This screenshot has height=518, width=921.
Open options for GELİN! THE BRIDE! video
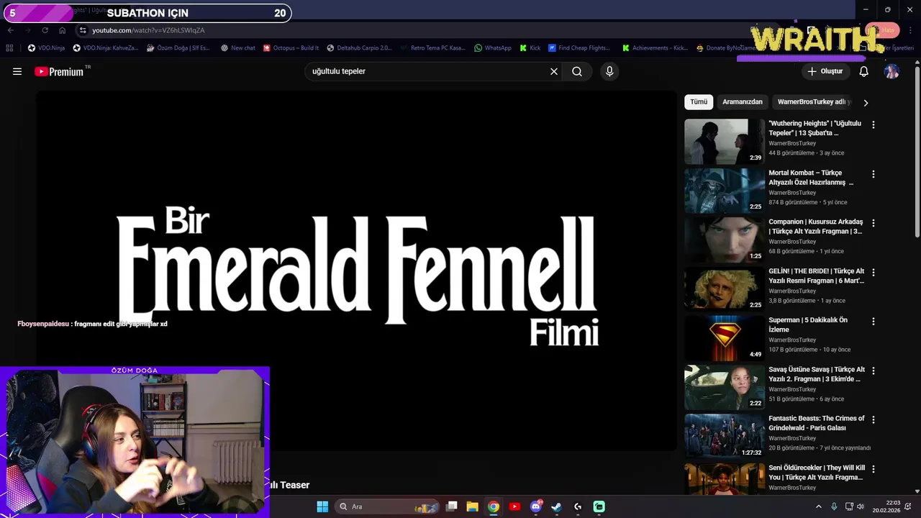874,273
